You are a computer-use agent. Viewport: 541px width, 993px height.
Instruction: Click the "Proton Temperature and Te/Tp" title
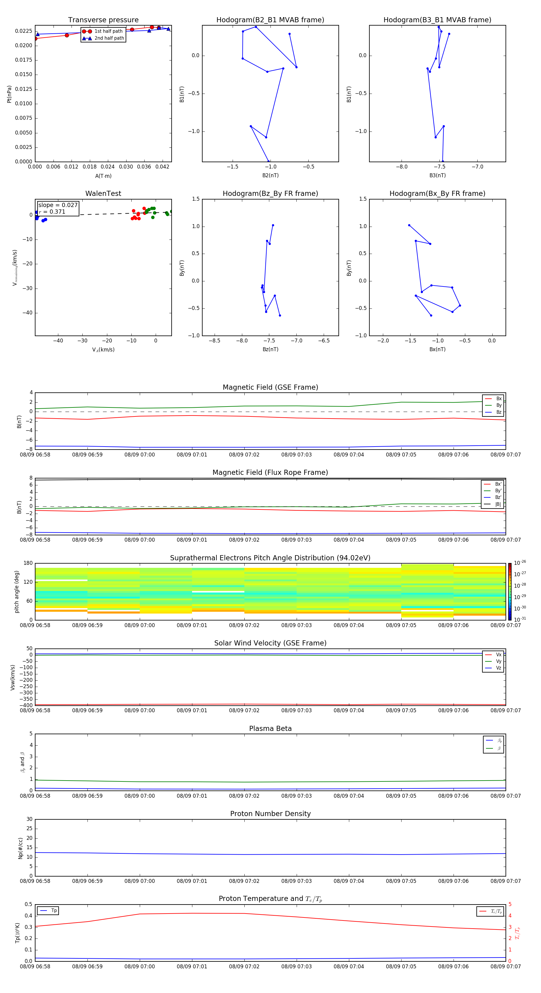pyautogui.click(x=270, y=899)
